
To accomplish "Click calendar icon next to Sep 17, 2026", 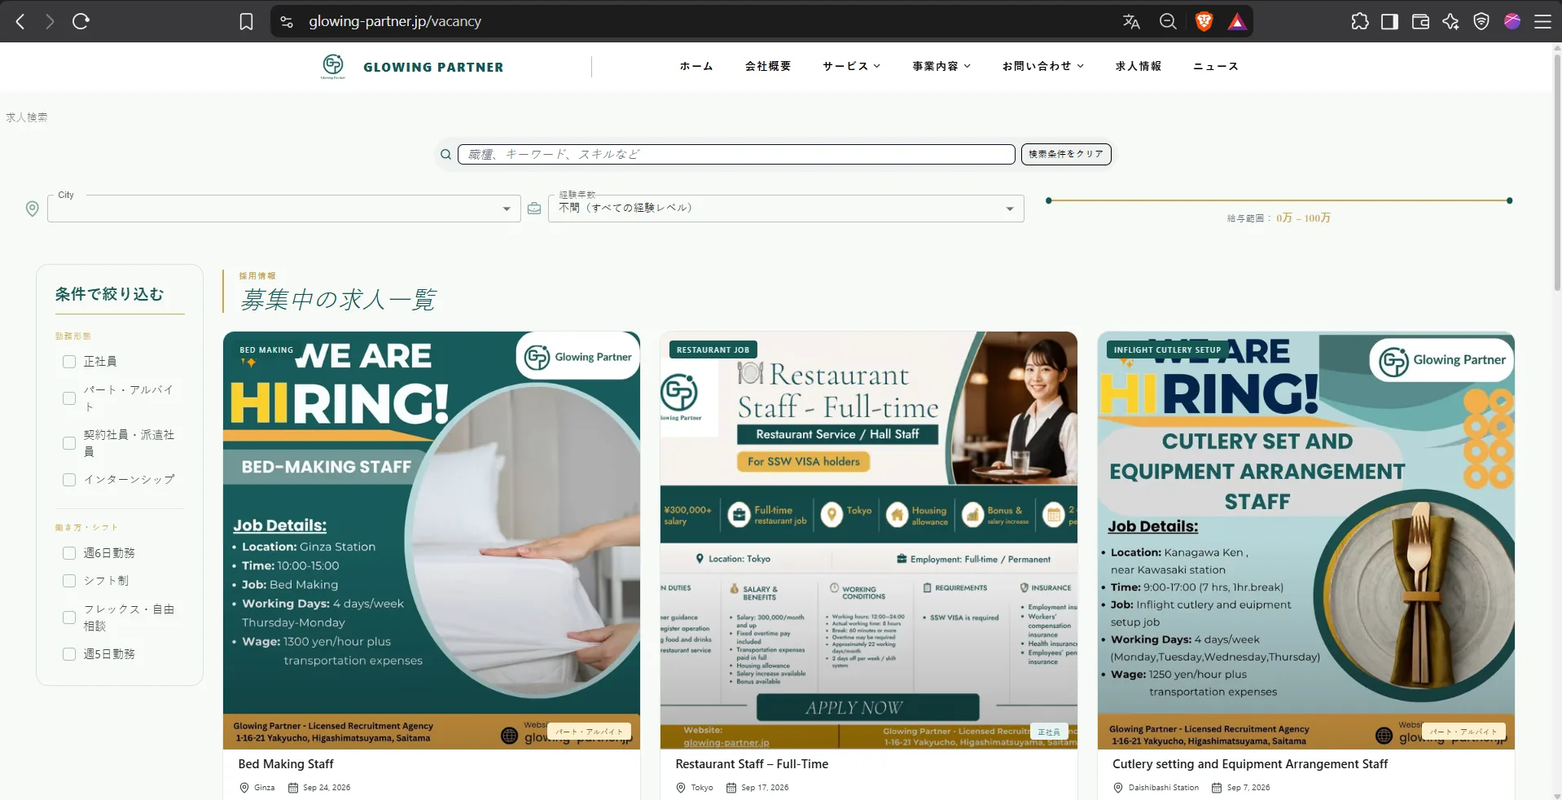I will (x=731, y=788).
